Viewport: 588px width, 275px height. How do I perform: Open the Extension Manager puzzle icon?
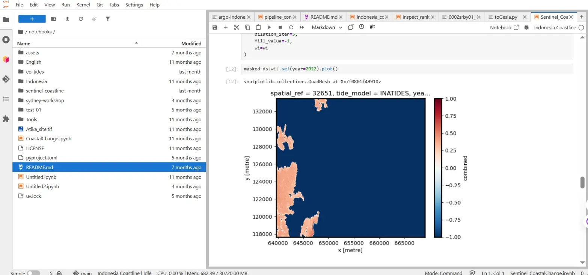click(x=6, y=119)
